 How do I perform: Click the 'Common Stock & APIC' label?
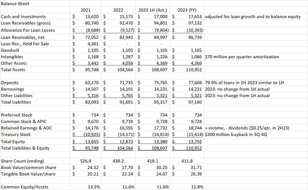(x=24, y=122)
